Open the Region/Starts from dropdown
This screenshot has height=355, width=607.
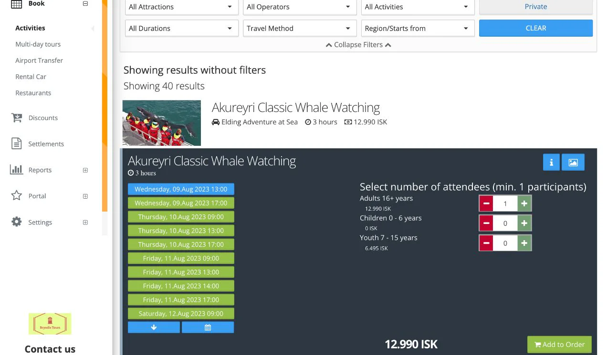418,28
